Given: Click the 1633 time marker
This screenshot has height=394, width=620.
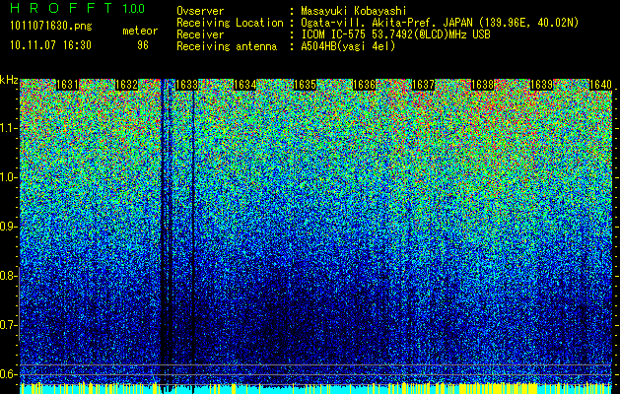Looking at the screenshot, I should (x=186, y=85).
